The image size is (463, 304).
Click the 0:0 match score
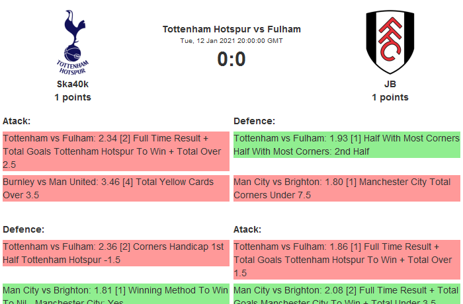coord(232,59)
